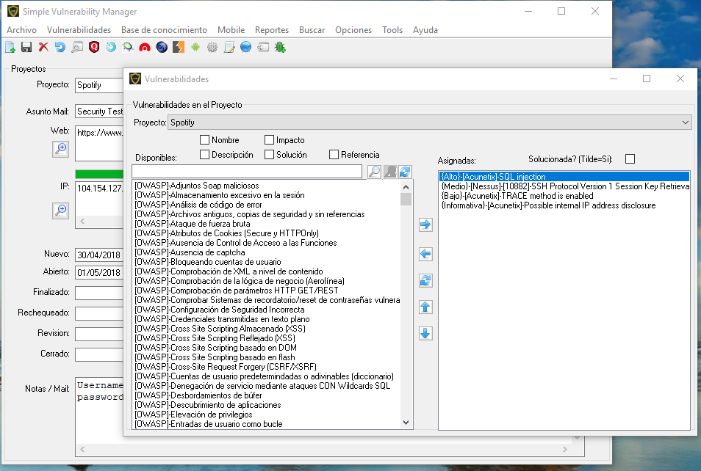The image size is (701, 471).
Task: Check the Referencia checkbox
Action: (x=334, y=155)
